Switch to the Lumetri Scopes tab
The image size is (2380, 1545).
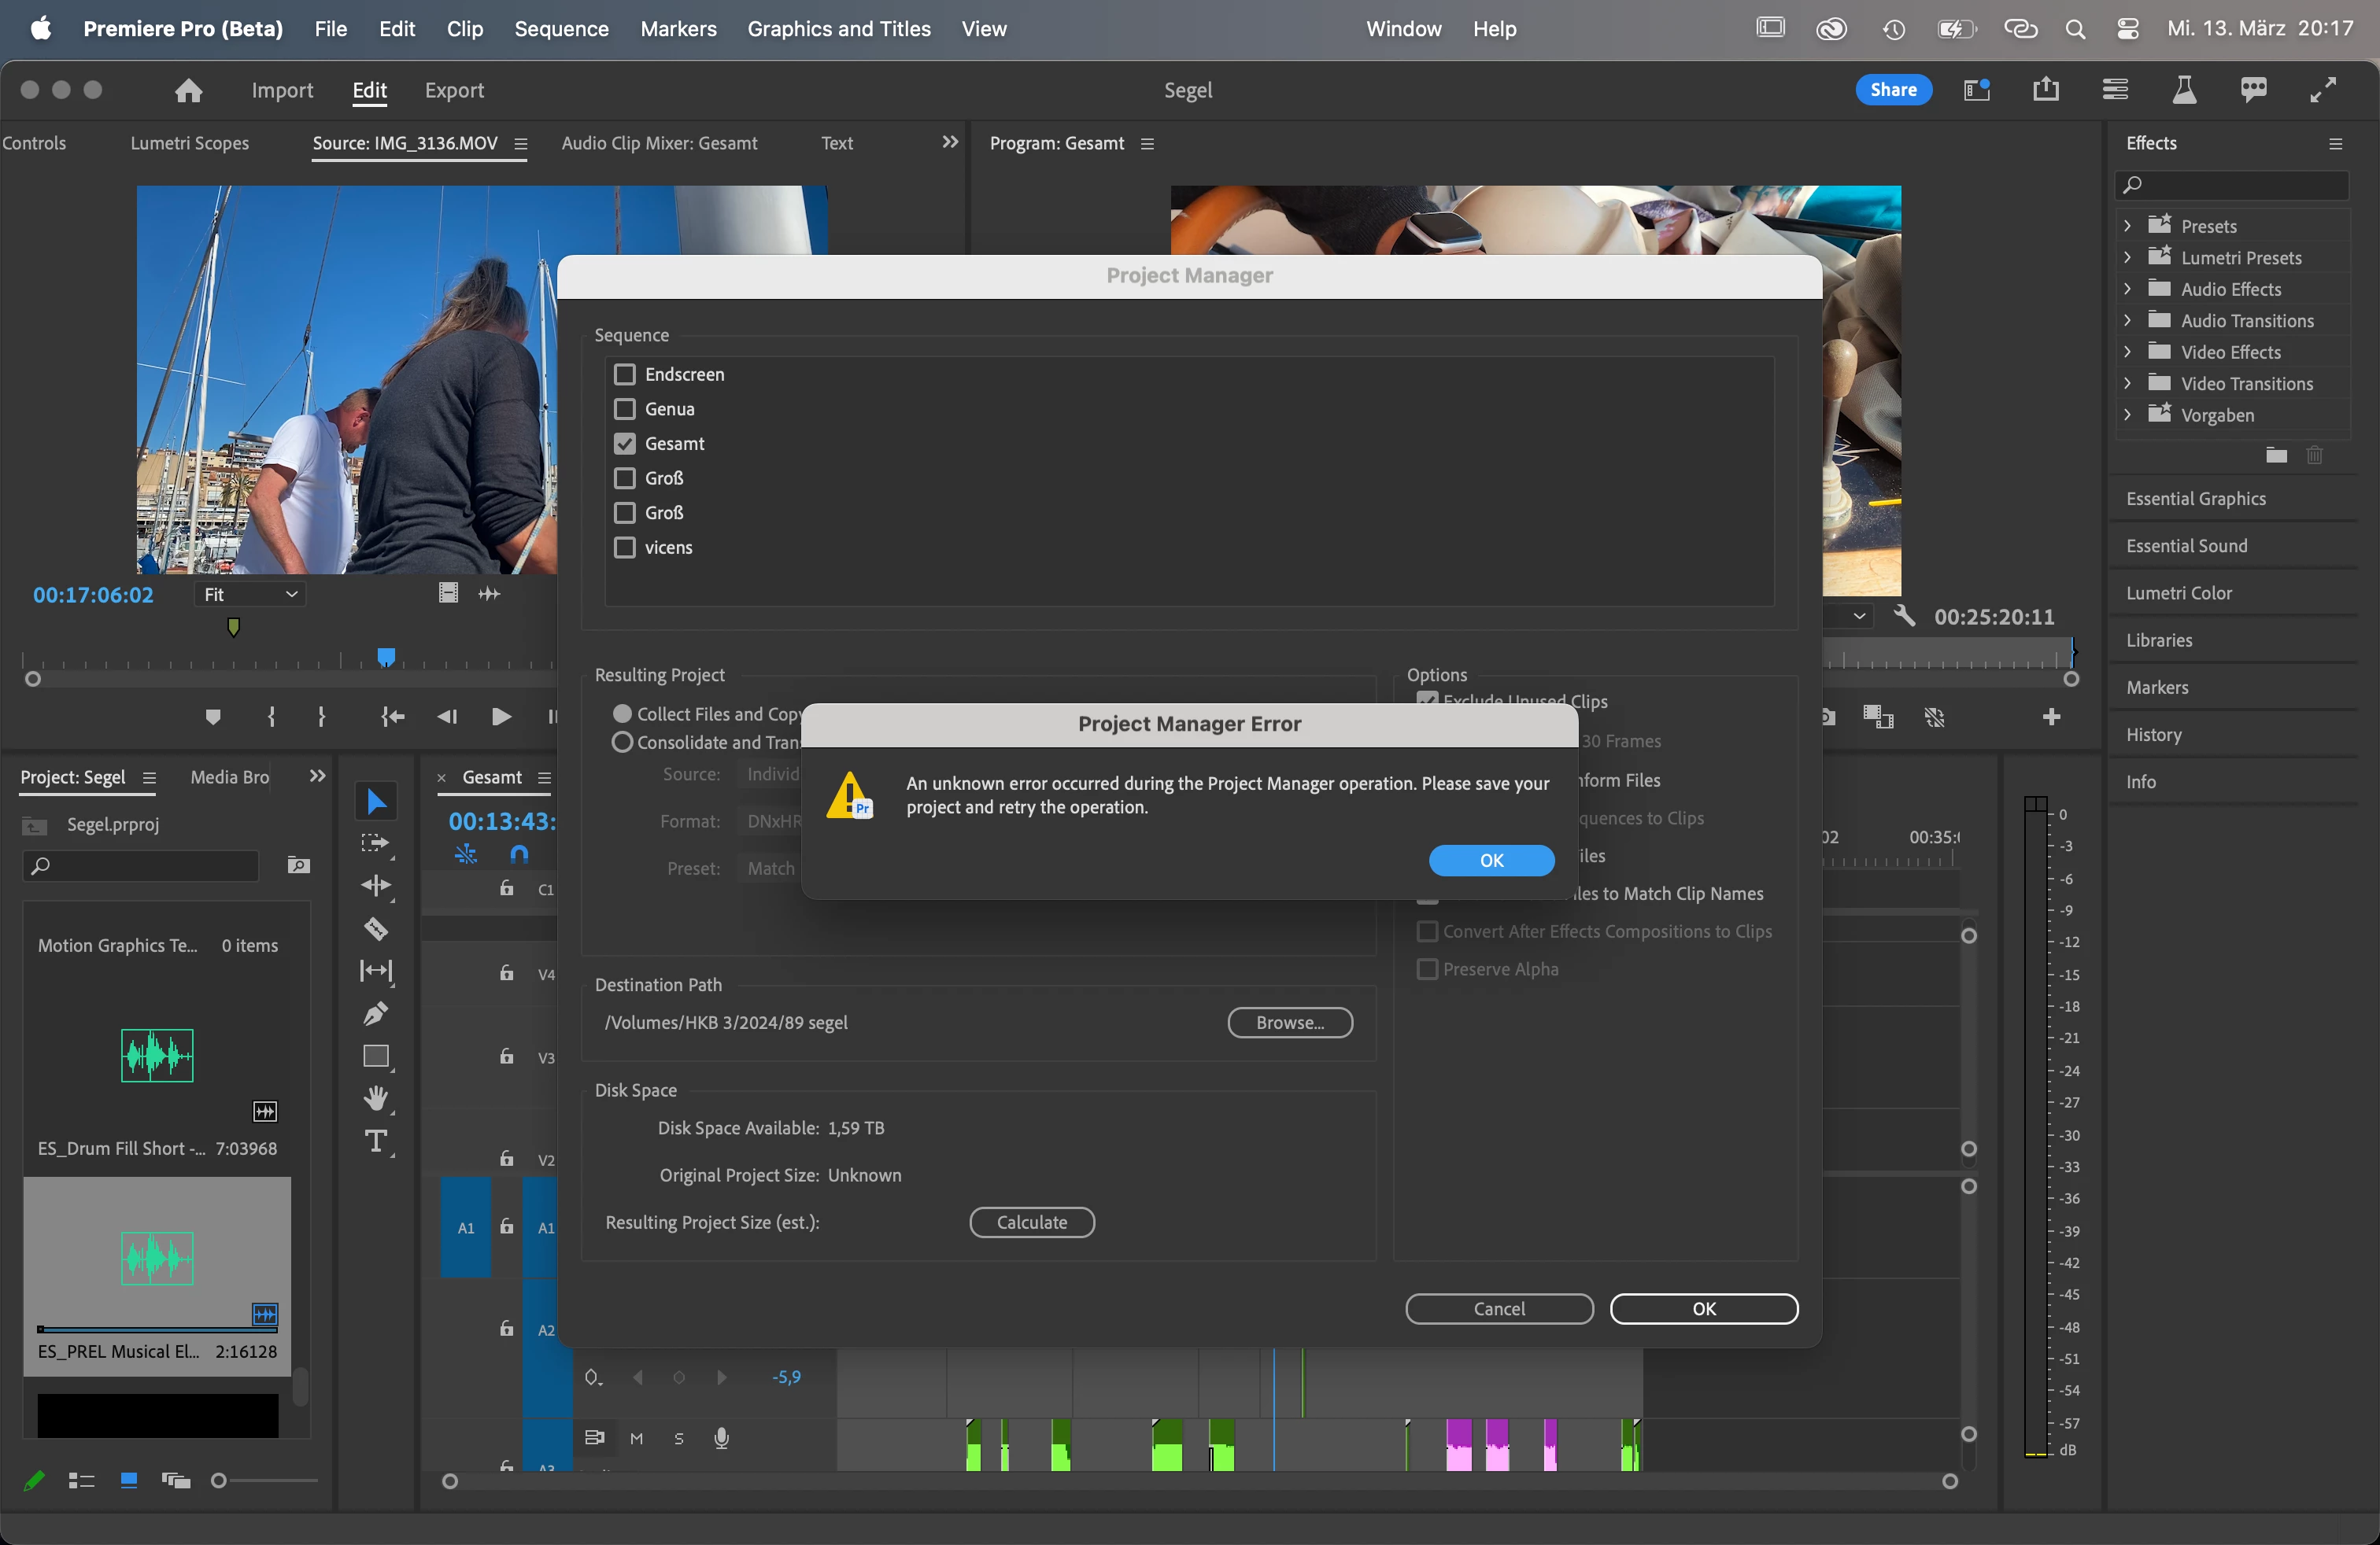(x=189, y=143)
